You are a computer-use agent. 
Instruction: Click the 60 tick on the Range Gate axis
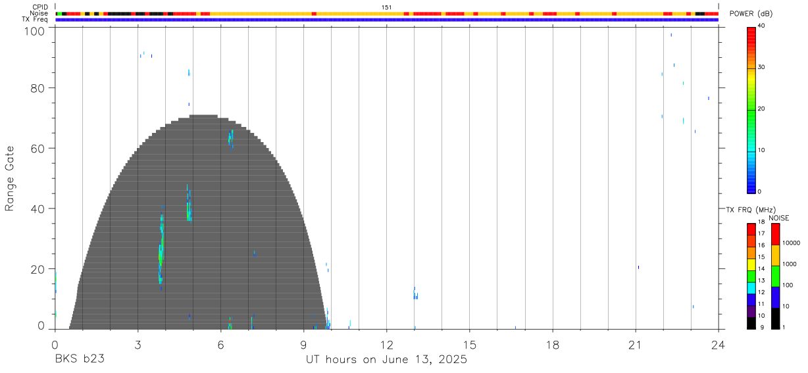coord(38,149)
